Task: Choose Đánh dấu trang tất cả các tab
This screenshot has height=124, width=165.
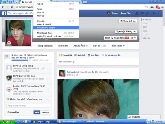Action: tap(56, 36)
